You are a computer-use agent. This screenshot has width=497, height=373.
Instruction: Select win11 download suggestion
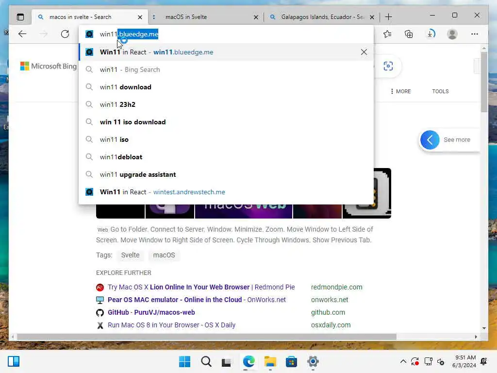click(x=226, y=87)
